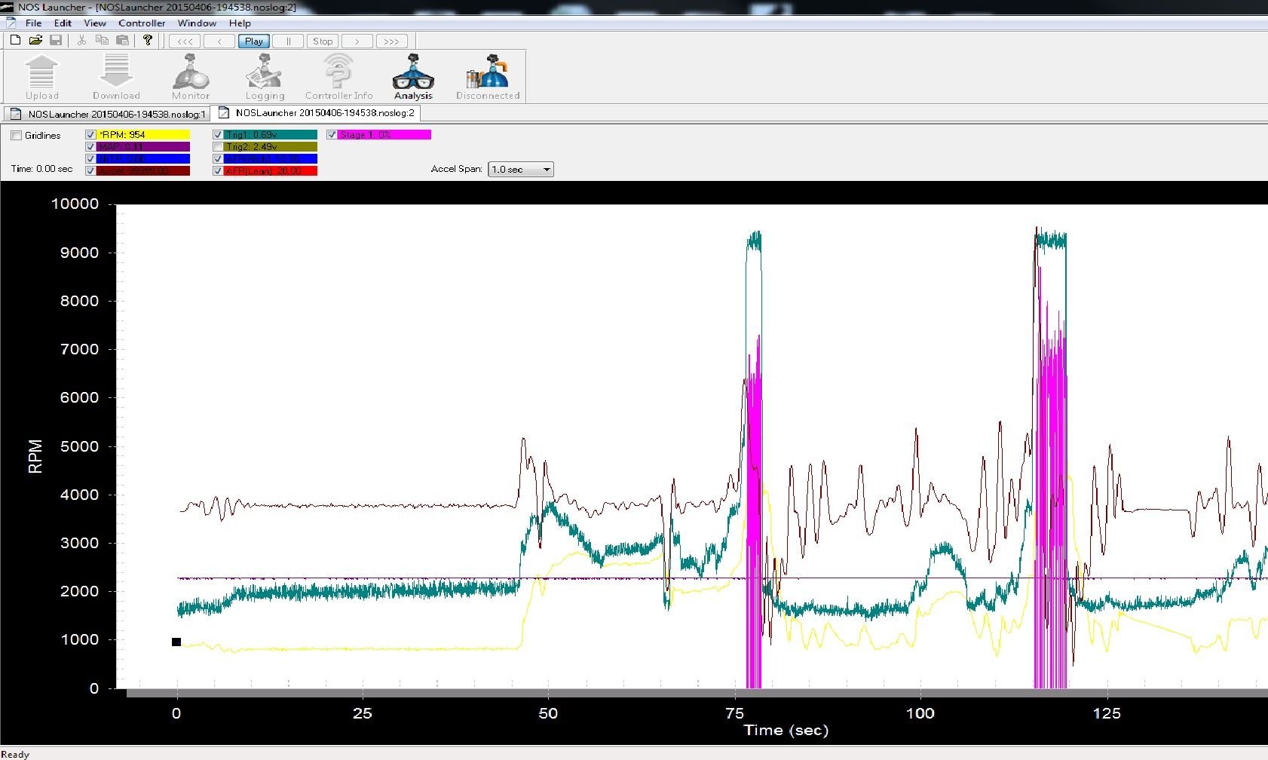Hide the Stage 1 trace
Image resolution: width=1268 pixels, height=760 pixels.
pos(332,135)
